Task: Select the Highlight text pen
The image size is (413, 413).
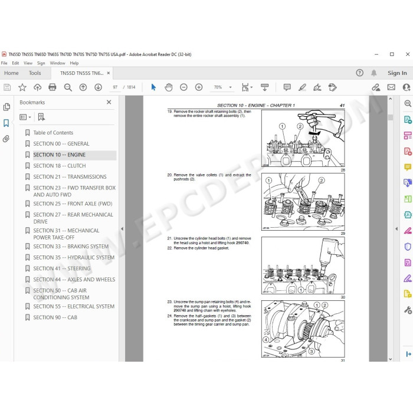Action: pyautogui.click(x=302, y=87)
